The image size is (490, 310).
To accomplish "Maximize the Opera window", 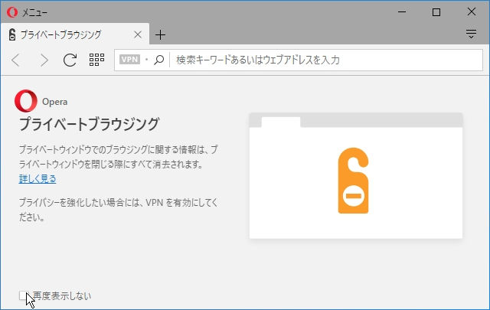I will (436, 12).
